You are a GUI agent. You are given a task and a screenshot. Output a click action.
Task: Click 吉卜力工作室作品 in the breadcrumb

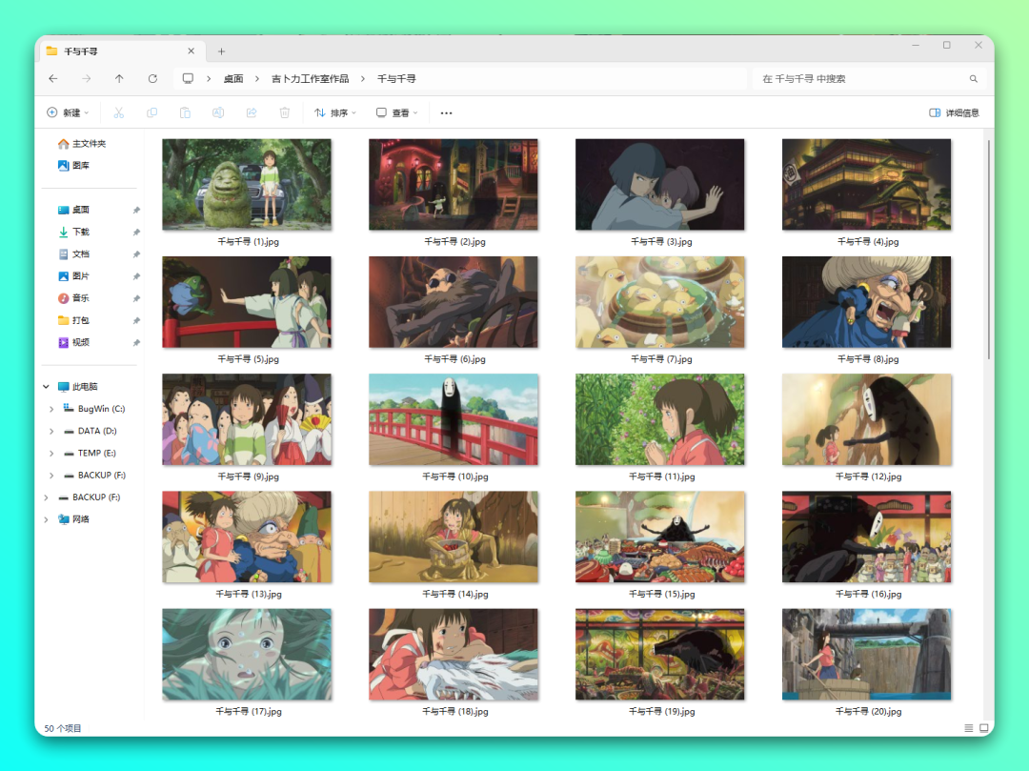coord(311,79)
